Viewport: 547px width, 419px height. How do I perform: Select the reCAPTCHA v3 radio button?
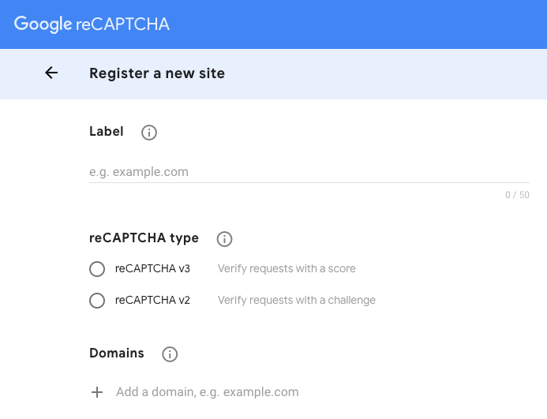click(97, 269)
